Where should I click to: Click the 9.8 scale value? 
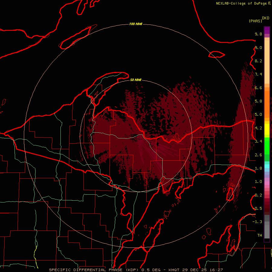click(x=258, y=34)
